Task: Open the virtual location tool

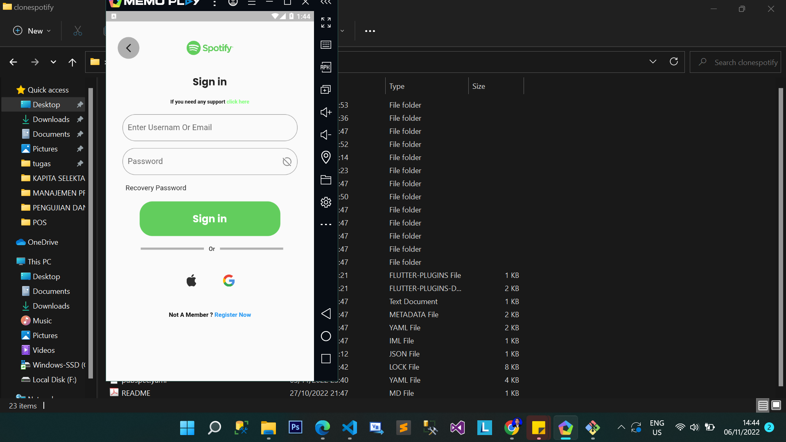Action: (326, 157)
